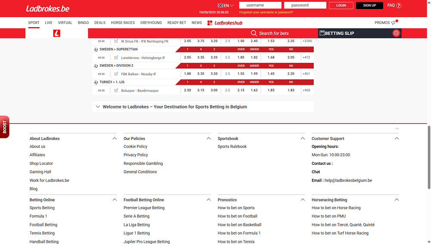Click the password input field
Image resolution: width=431 pixels, height=244 pixels.
[305, 5]
